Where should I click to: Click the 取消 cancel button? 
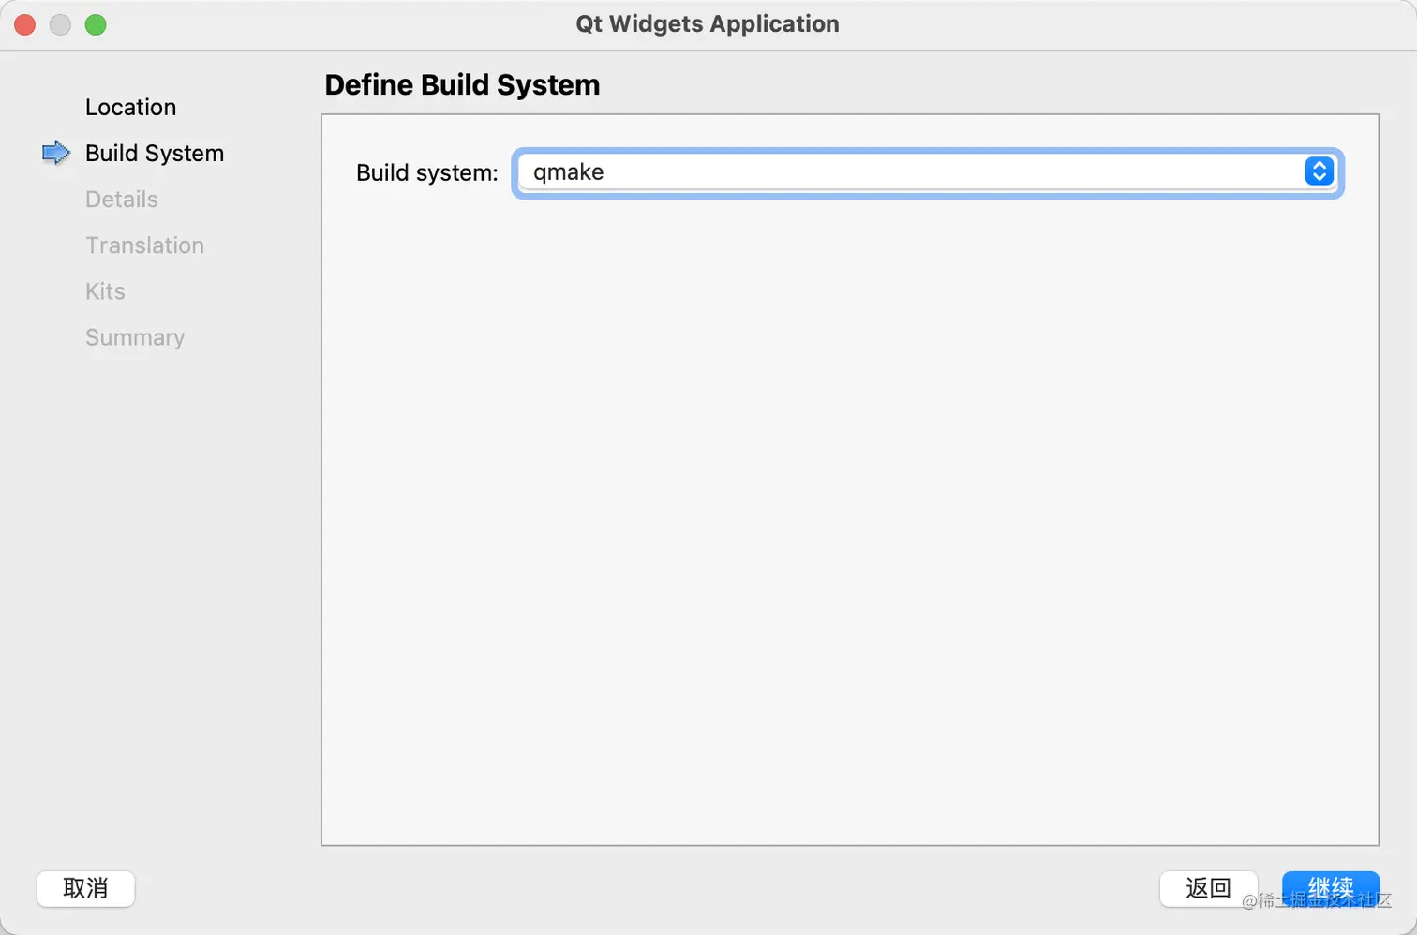click(x=85, y=888)
